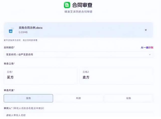Choose the 弱势 review scale option
161x119 pixels.
point(129,98)
